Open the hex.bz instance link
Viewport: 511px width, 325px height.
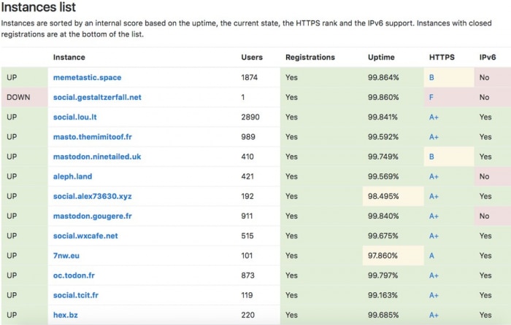[66, 316]
